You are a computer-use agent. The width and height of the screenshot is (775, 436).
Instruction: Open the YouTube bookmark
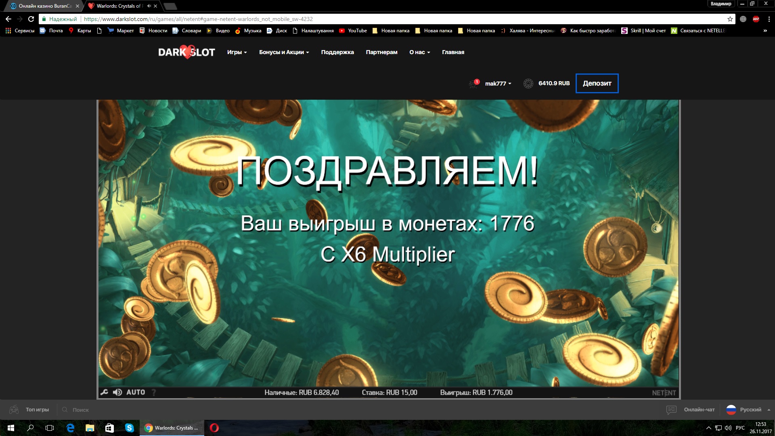tap(353, 31)
